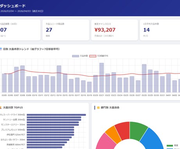This screenshot has height=149, width=180.
Task: Click the 03/19 shortest bar
Action: [89, 87]
